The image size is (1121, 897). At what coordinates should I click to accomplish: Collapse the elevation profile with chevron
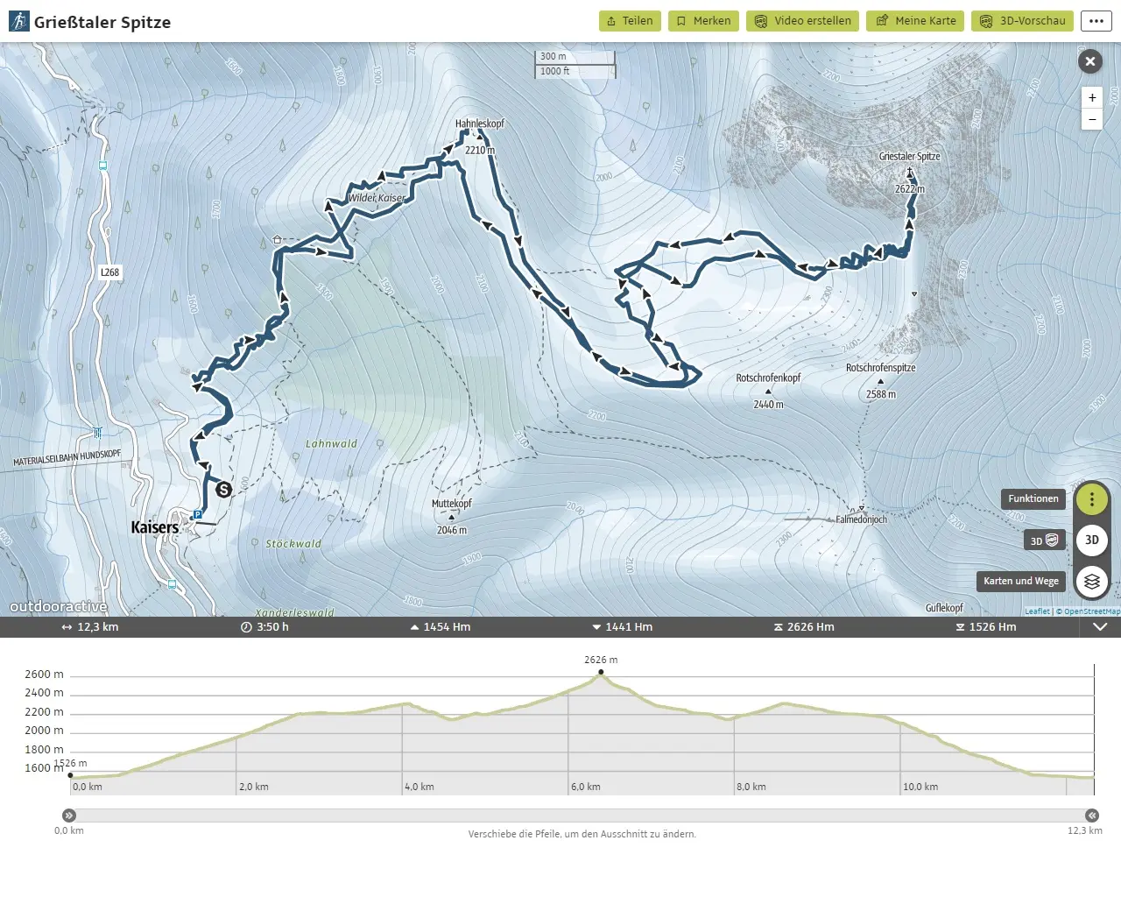click(x=1100, y=627)
